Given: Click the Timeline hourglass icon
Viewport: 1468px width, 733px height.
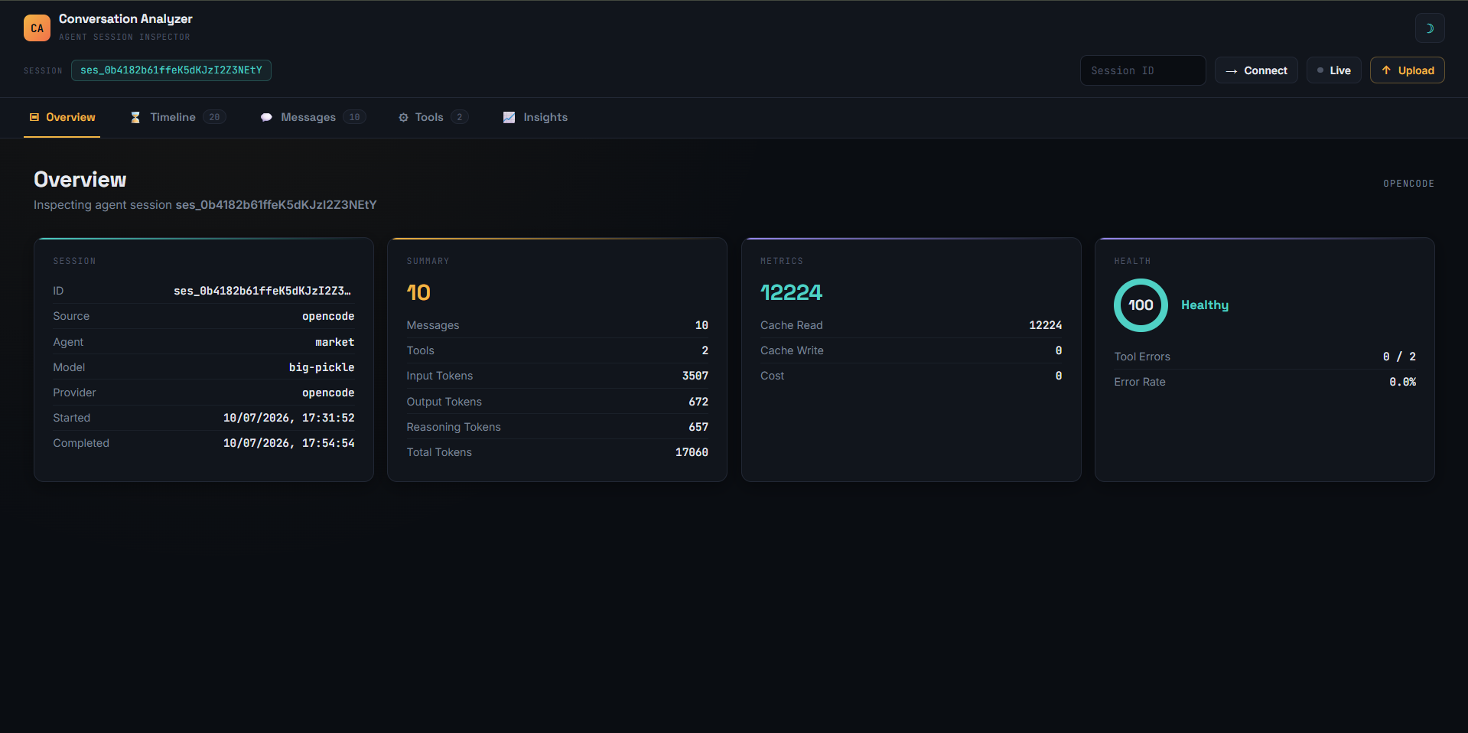Looking at the screenshot, I should [x=135, y=117].
